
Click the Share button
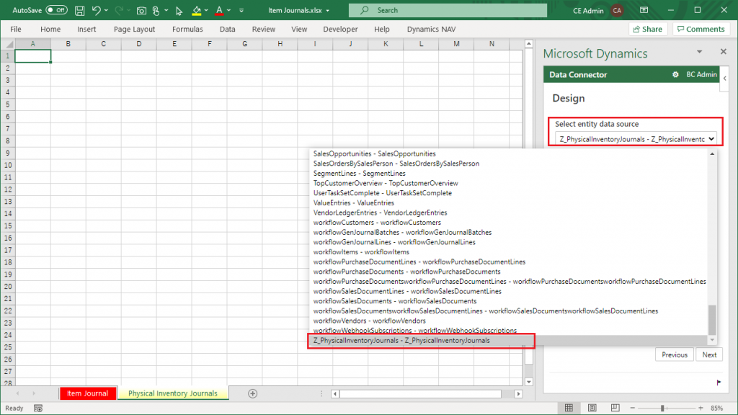coord(648,29)
